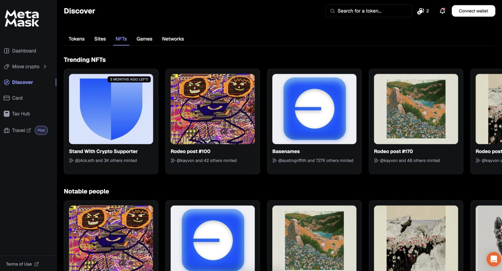Image resolution: width=502 pixels, height=271 pixels.
Task: Click "@austingriffith and 727K others minted" text
Action: coord(316,160)
